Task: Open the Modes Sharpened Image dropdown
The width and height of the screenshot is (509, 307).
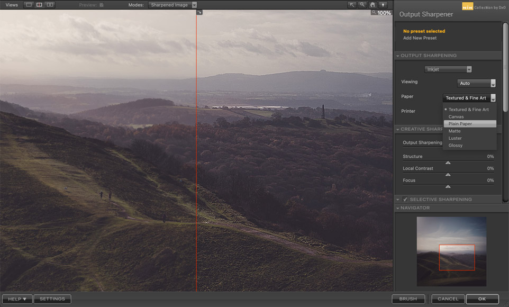Action: pyautogui.click(x=172, y=5)
